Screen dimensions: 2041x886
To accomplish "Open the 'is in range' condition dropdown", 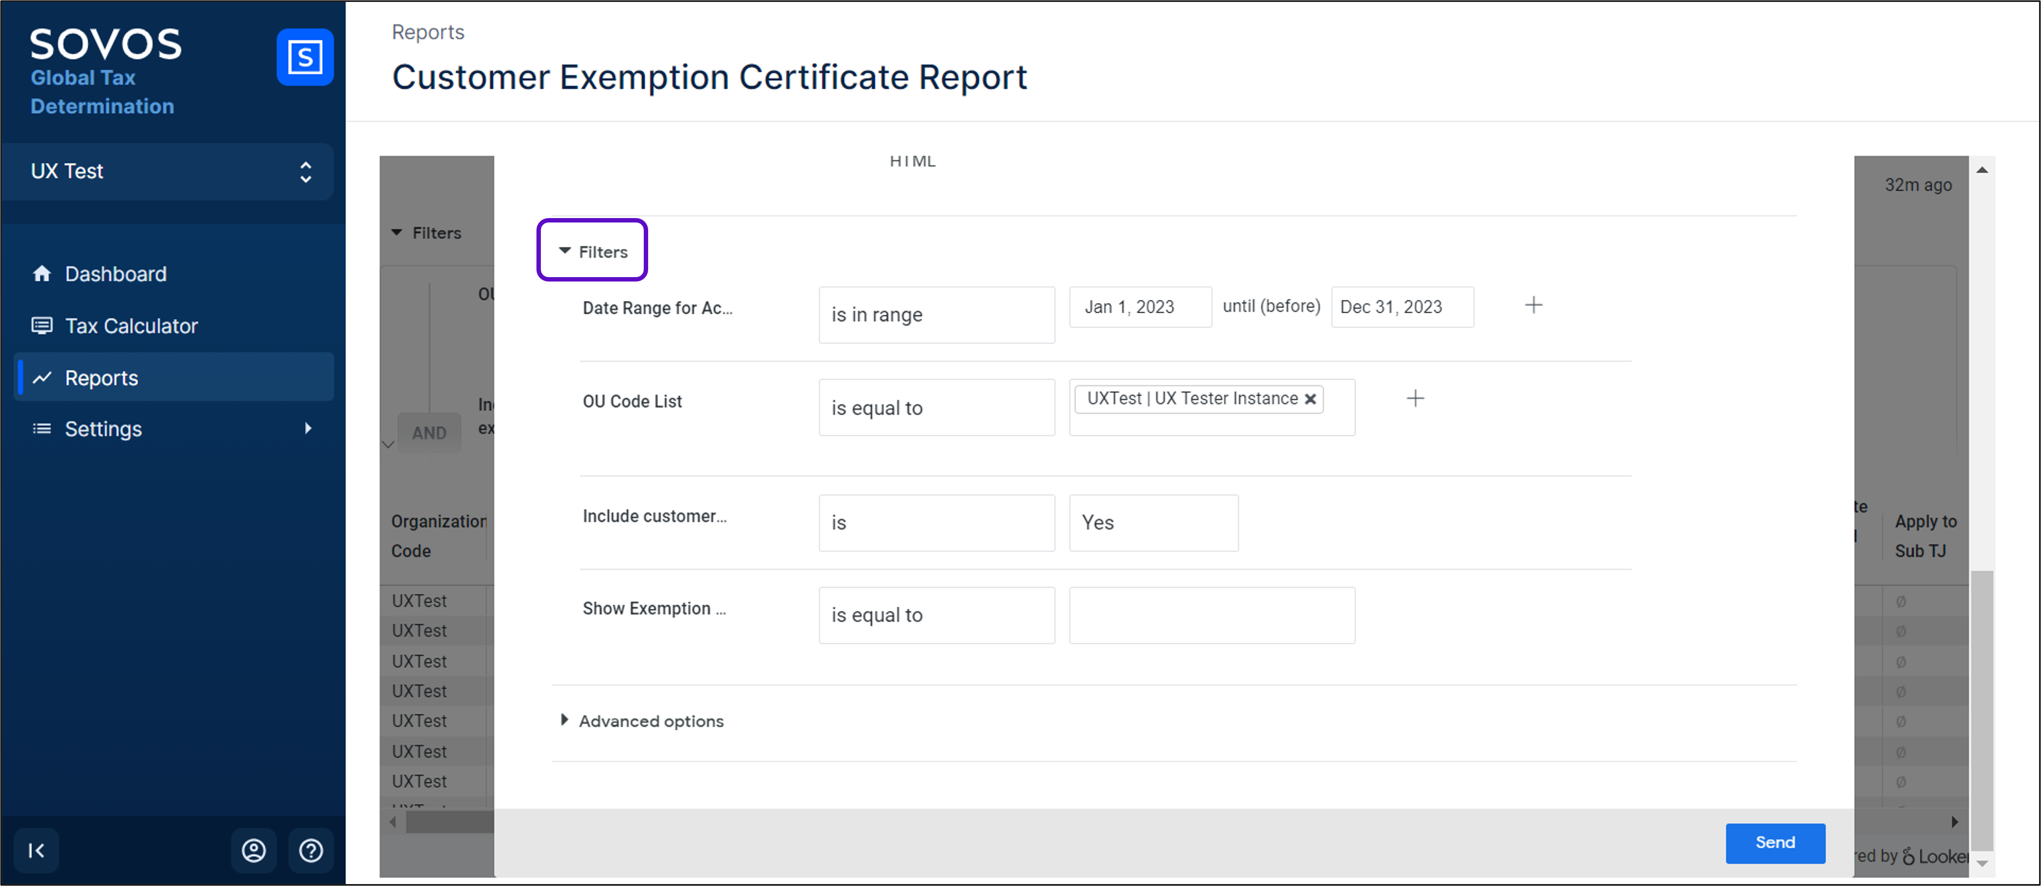I will click(936, 315).
